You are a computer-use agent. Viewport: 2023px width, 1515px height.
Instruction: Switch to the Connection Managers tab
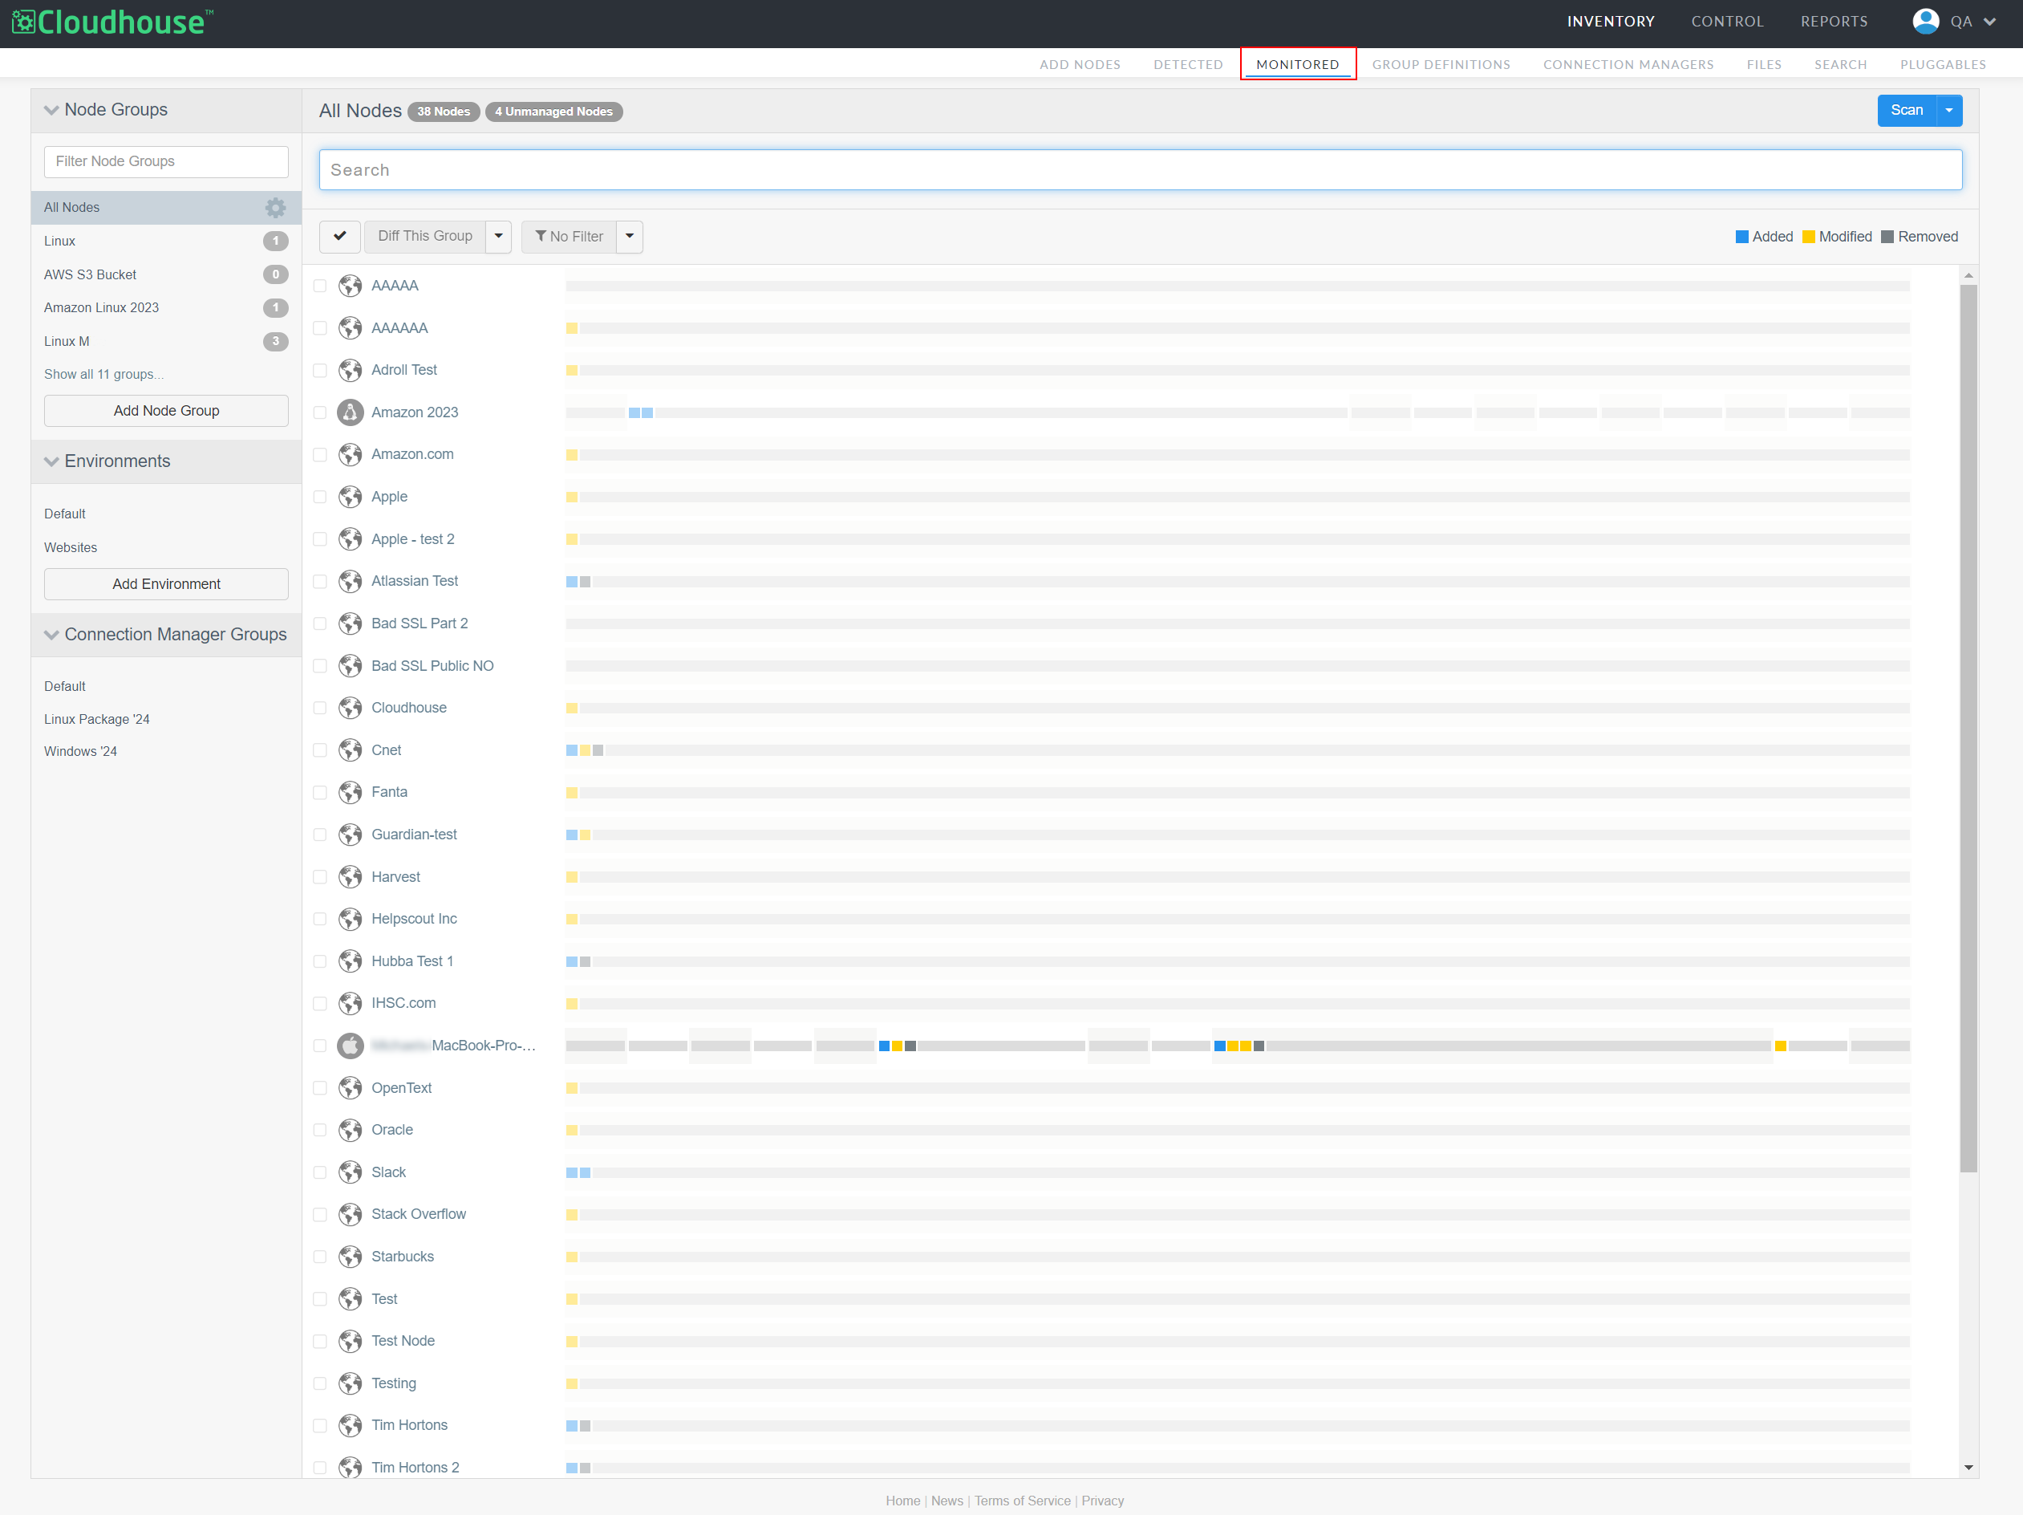point(1628,65)
